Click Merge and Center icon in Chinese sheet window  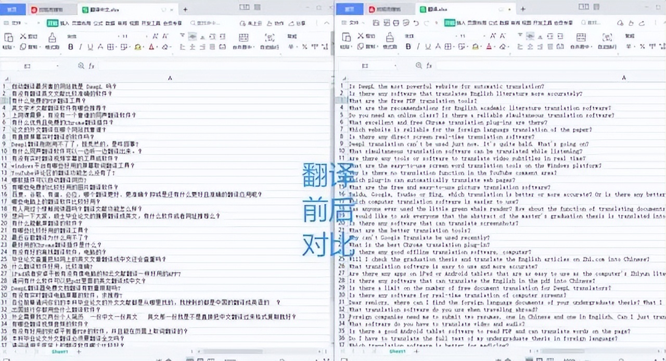[244, 37]
